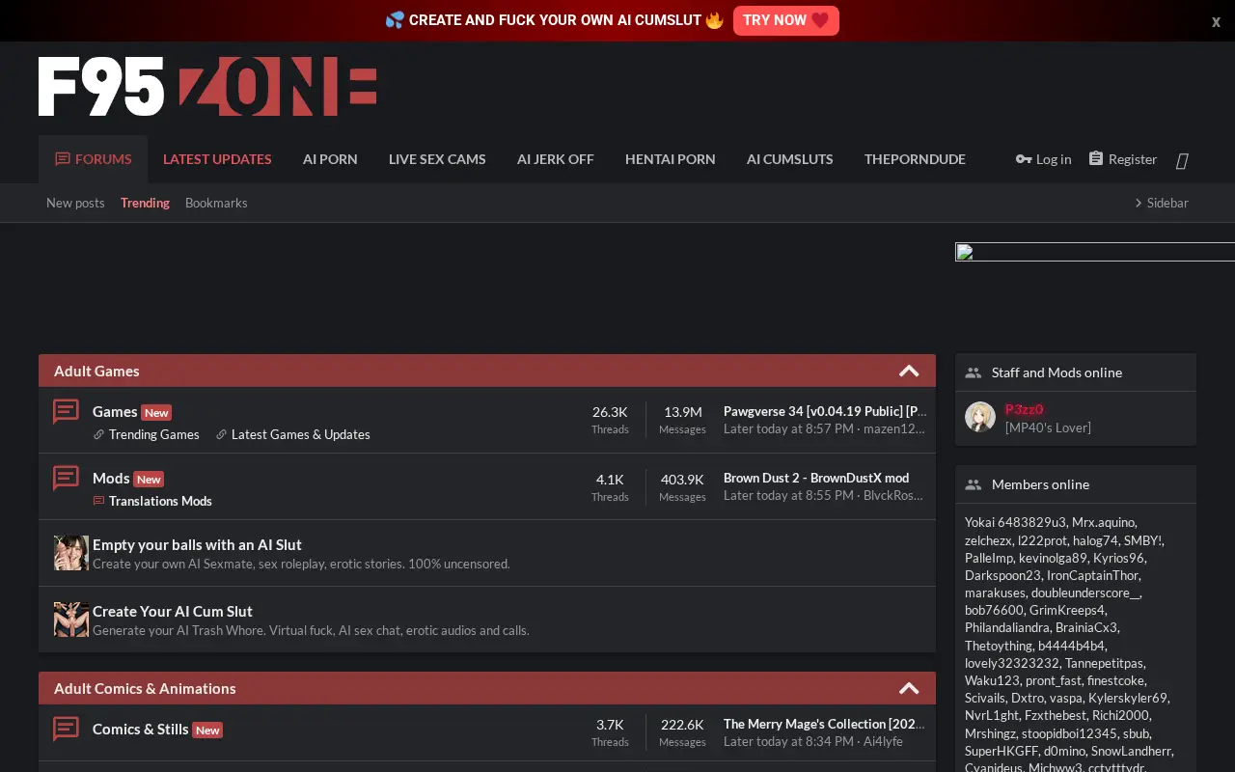Open the Games forum title
This screenshot has width=1235, height=772.
[x=115, y=412]
